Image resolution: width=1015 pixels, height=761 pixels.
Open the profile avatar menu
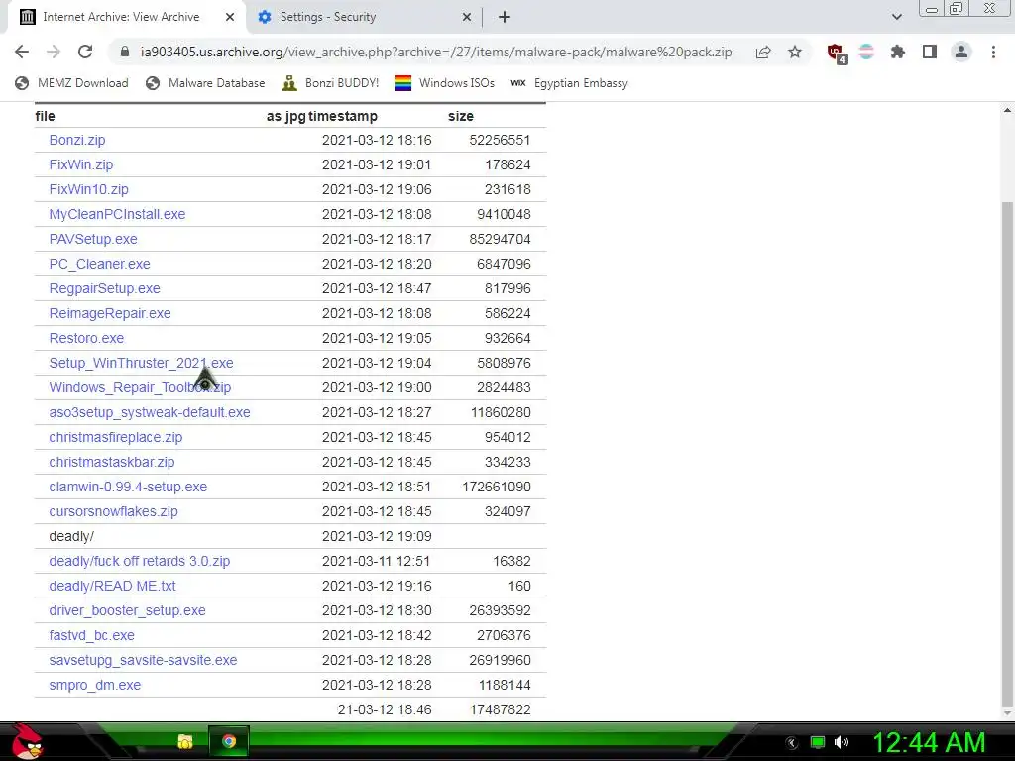(961, 52)
